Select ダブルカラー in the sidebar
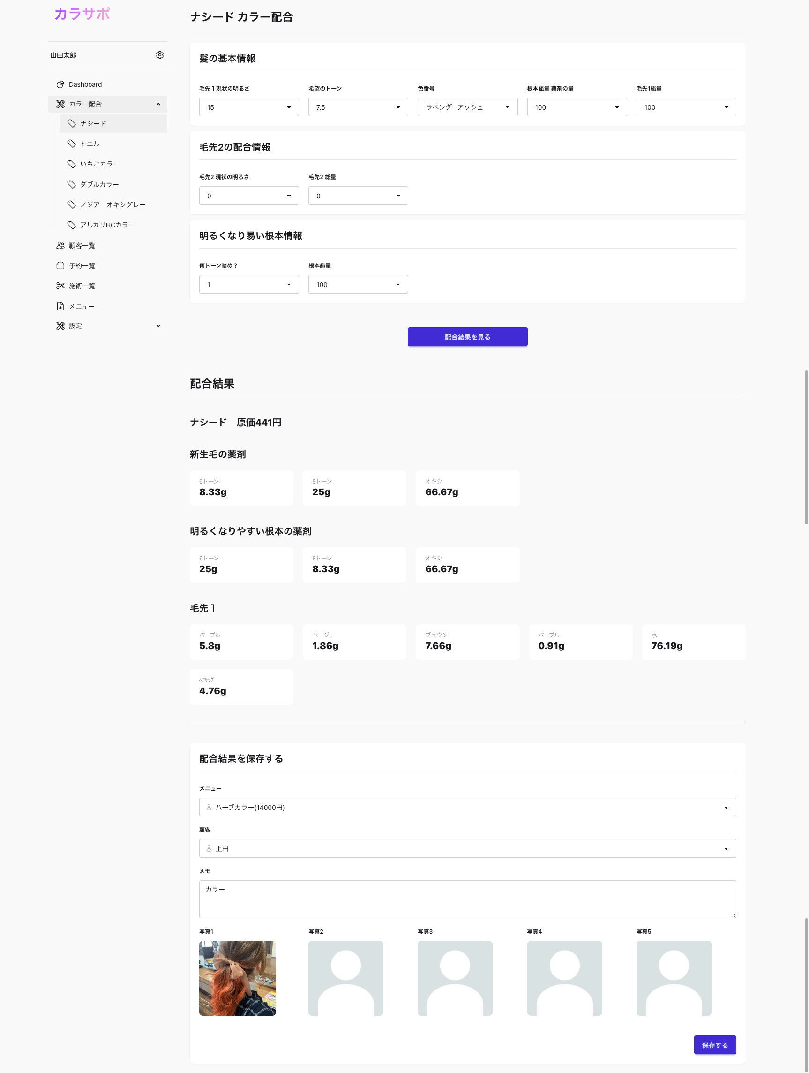The image size is (809, 1073). (x=113, y=184)
